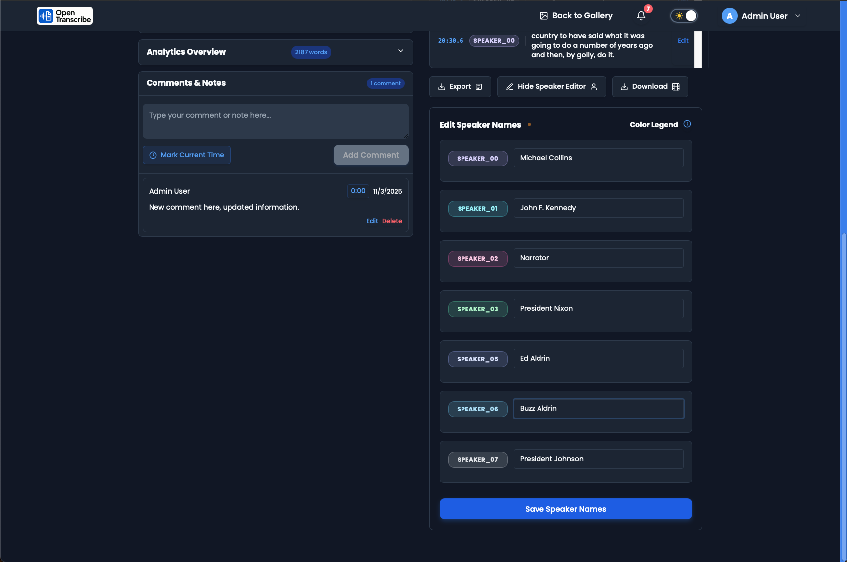Click the Open Transcribe logo
Image resolution: width=847 pixels, height=562 pixels.
65,16
